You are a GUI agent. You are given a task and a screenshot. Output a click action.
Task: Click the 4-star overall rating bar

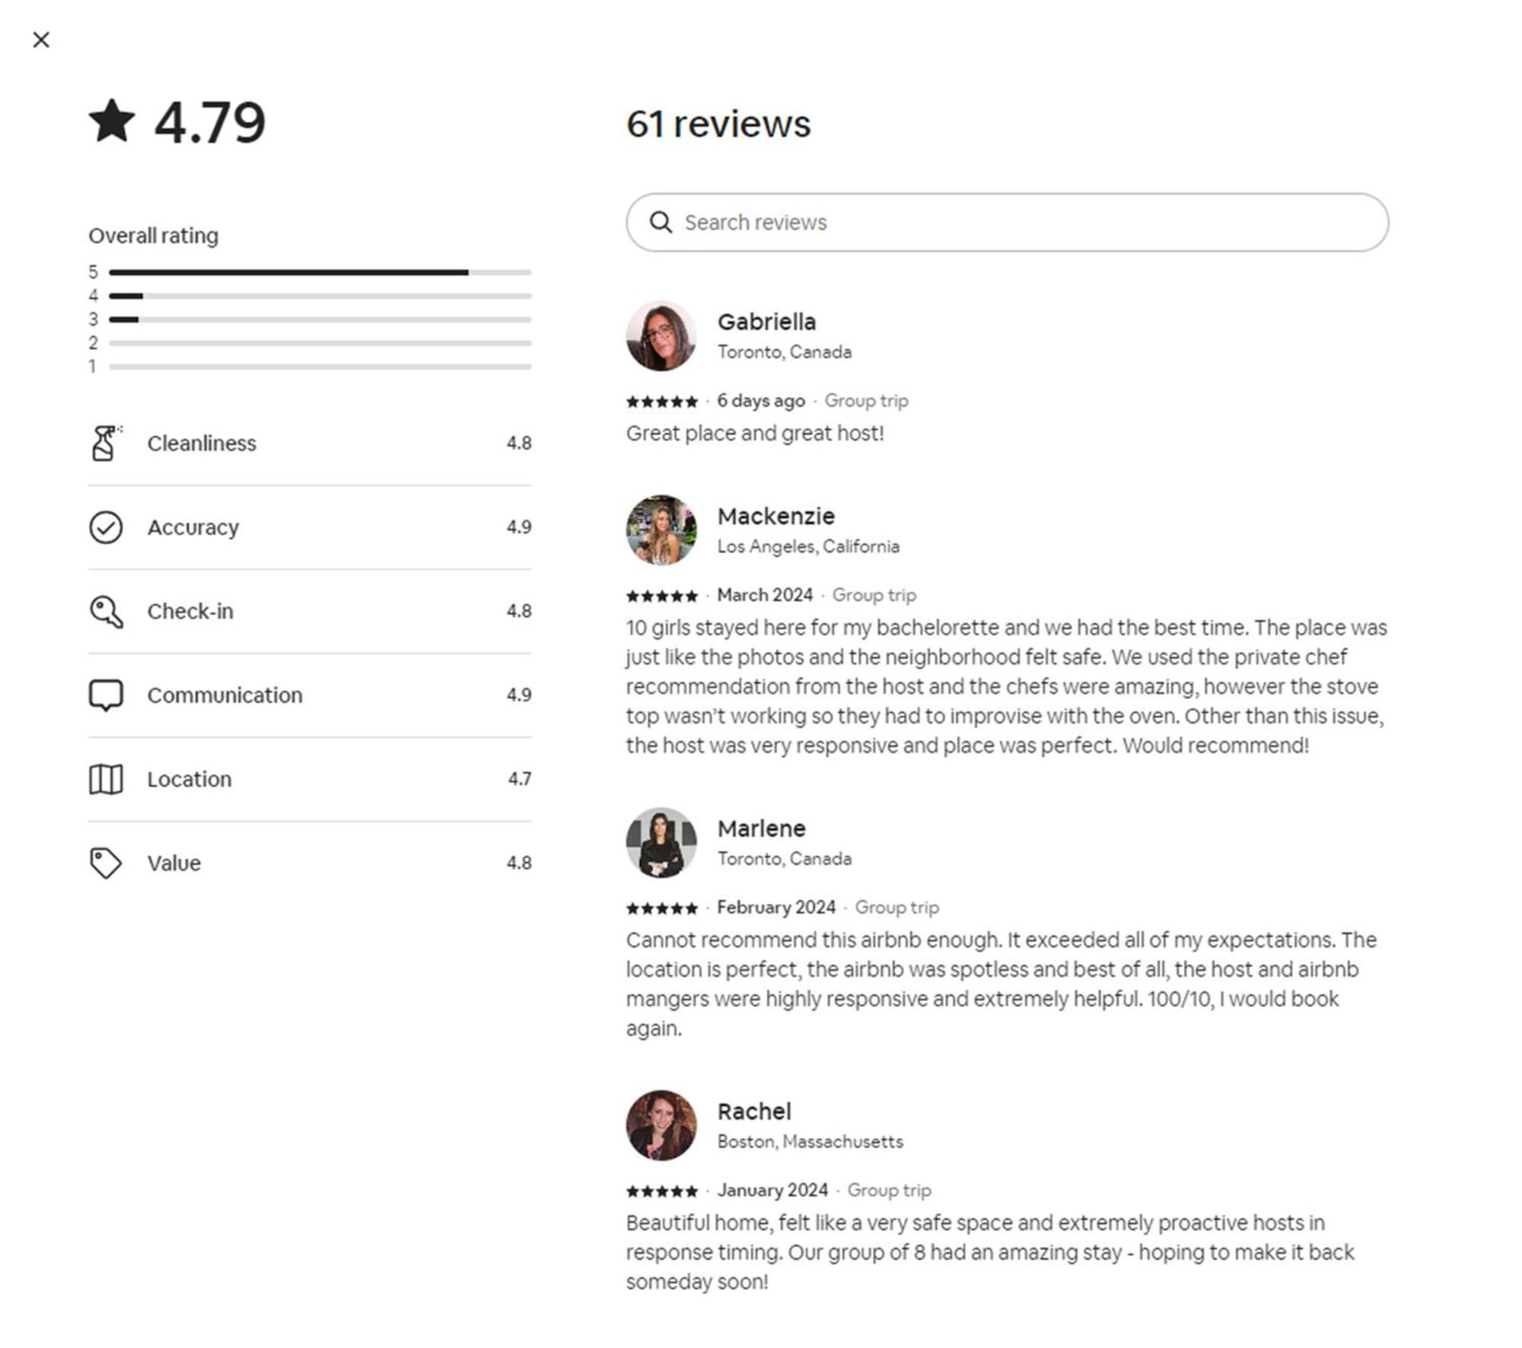[x=320, y=296]
